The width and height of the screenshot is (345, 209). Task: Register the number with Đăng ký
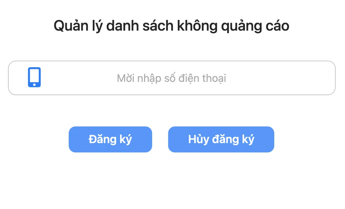[110, 139]
